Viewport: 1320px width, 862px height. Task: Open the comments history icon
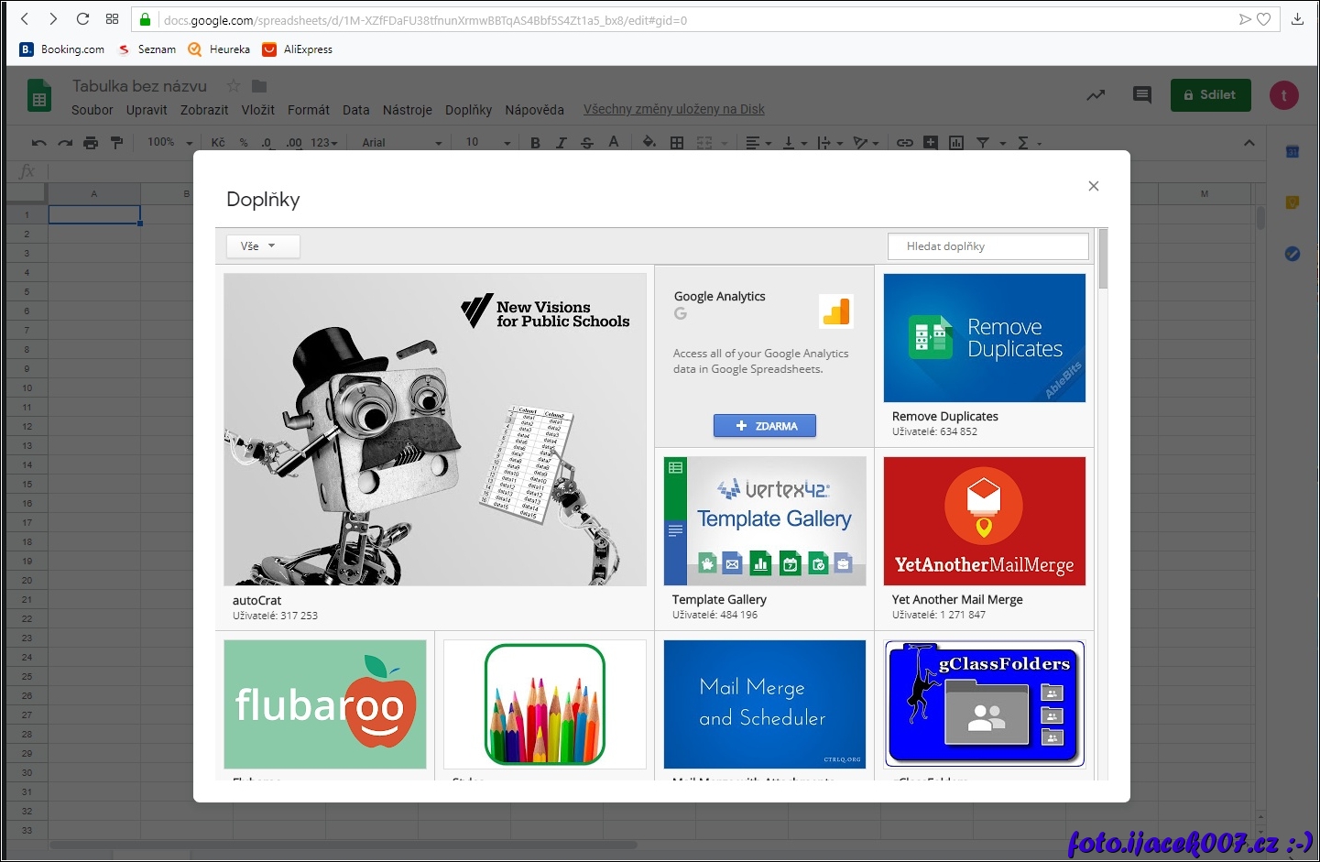point(1141,95)
